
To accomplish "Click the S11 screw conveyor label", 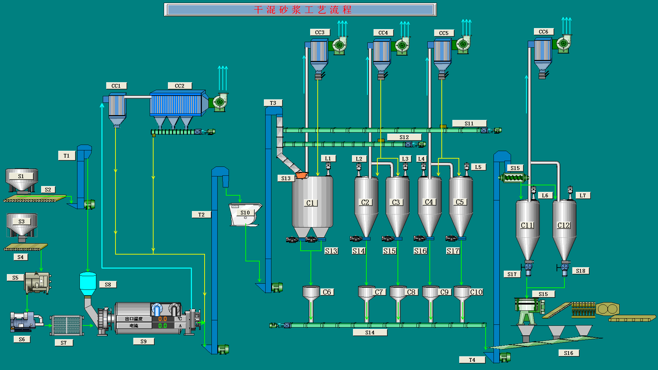I will (x=469, y=123).
